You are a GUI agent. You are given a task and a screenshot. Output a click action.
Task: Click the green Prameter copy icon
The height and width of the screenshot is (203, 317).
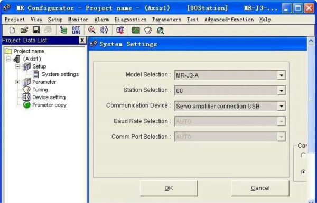tap(27, 105)
